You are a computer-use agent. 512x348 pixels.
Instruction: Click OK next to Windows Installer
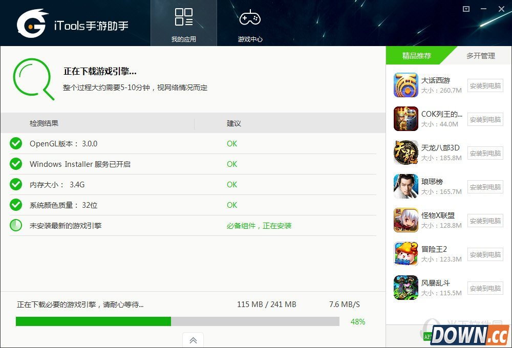232,164
